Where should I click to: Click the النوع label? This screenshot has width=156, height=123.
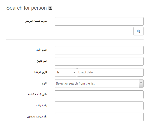[44, 83]
